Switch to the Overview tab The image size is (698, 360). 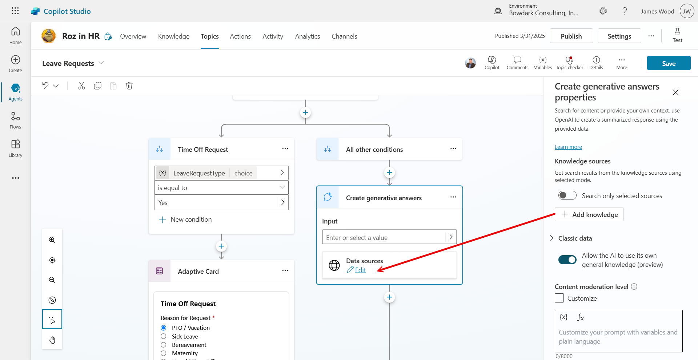pos(133,36)
